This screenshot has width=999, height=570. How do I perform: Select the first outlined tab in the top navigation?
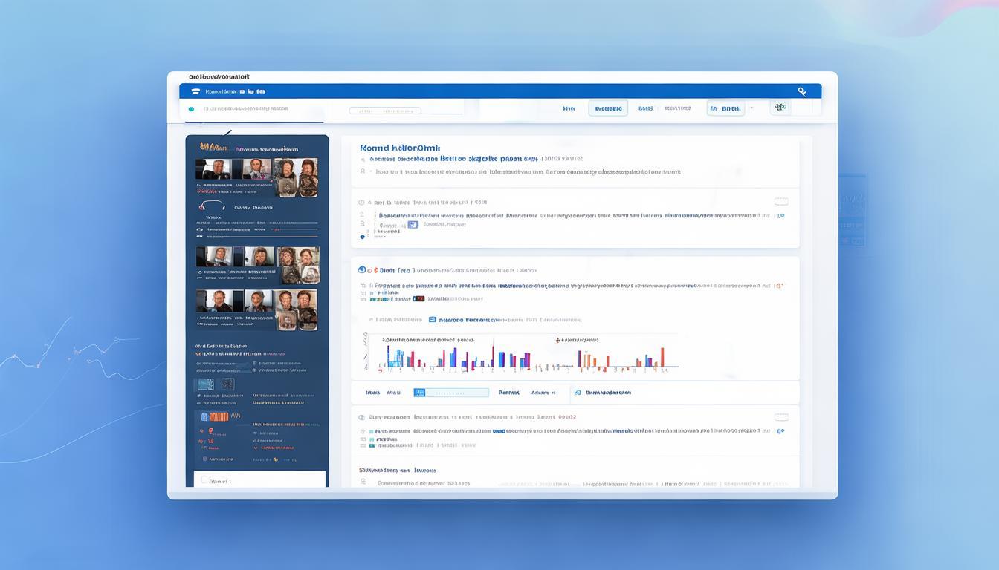tap(607, 108)
